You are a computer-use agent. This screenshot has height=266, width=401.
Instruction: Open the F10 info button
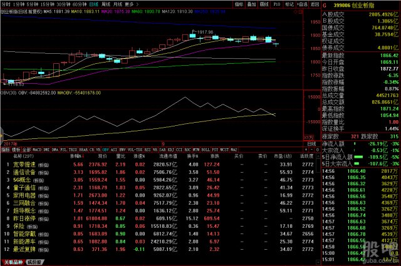[x=276, y=3]
